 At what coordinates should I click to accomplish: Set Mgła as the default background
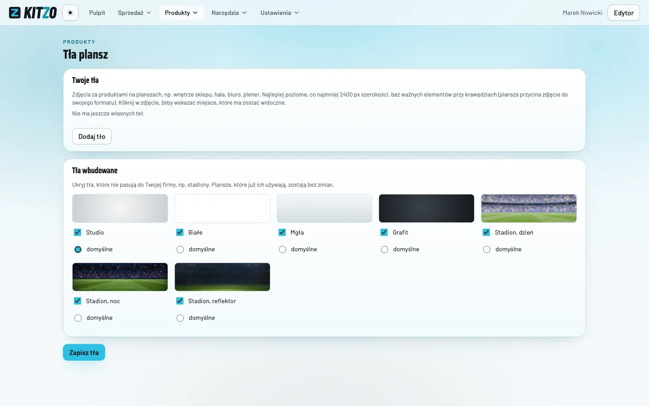pos(283,249)
